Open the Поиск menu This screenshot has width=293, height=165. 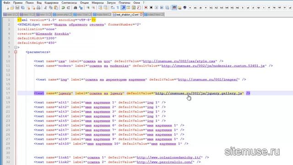click(29, 3)
